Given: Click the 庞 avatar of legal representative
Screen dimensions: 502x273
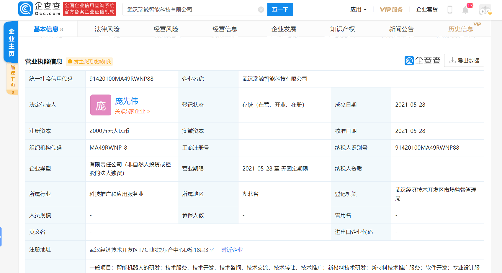Looking at the screenshot, I should pyautogui.click(x=101, y=105).
